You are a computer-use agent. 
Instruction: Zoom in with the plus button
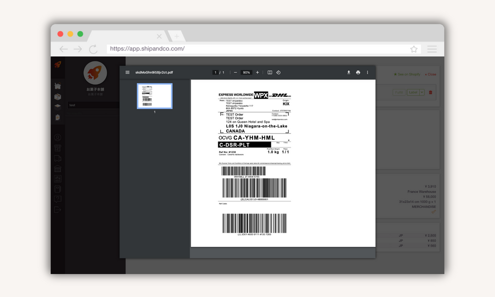pos(257,72)
